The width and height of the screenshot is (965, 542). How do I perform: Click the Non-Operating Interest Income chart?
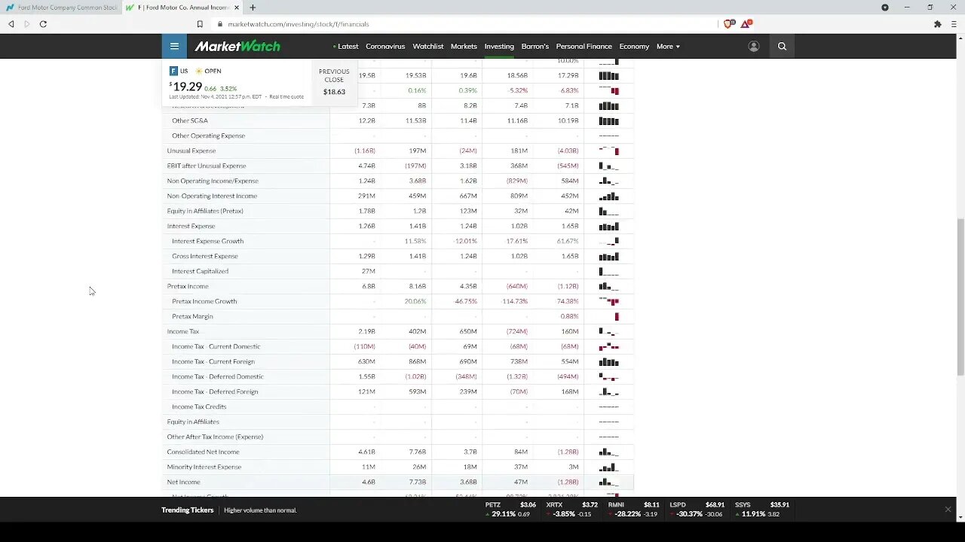coord(608,196)
